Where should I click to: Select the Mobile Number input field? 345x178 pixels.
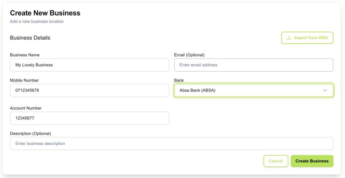coord(90,90)
